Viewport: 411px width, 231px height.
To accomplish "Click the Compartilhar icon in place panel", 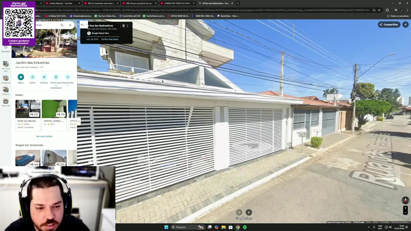I will (x=67, y=77).
